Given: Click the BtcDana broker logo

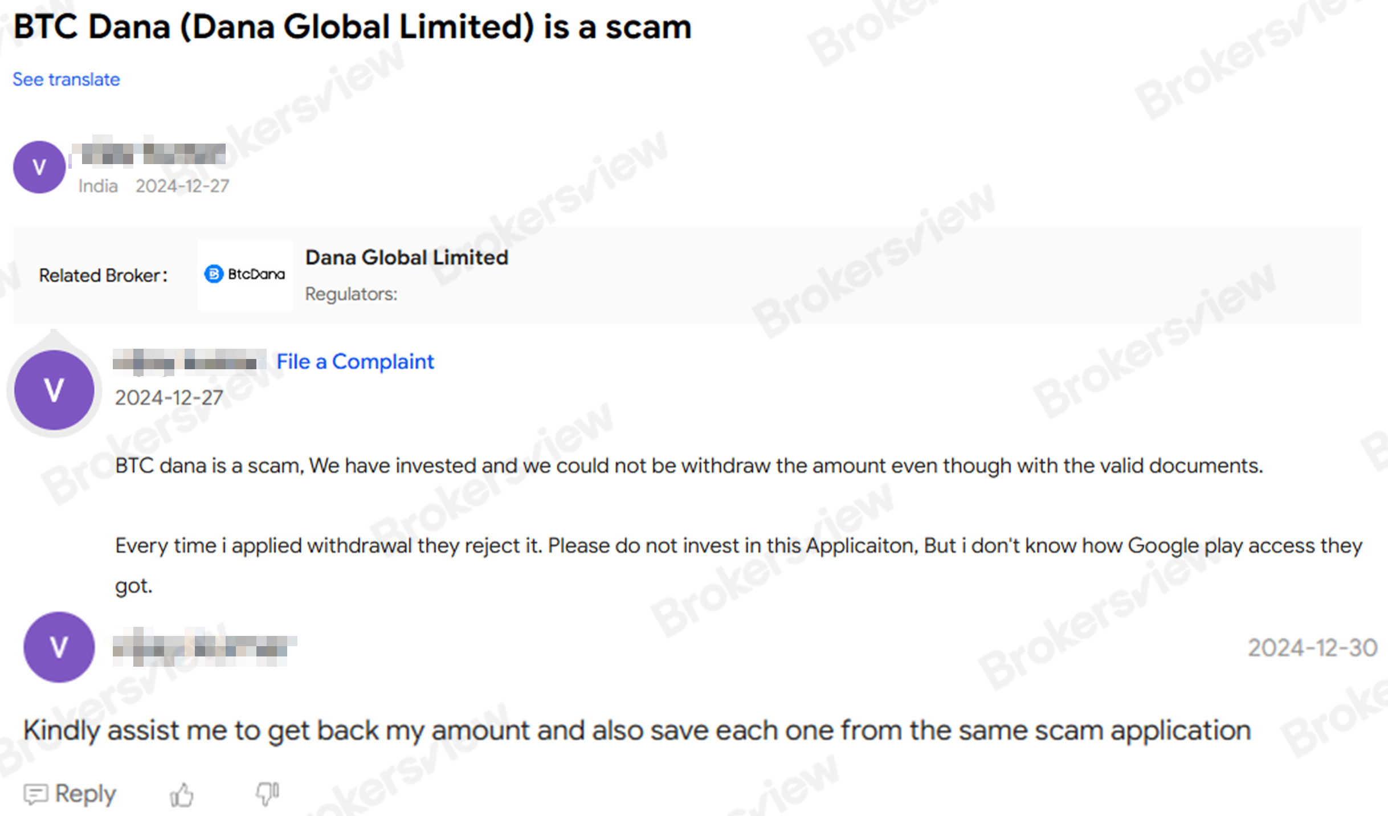Looking at the screenshot, I should click(x=245, y=274).
